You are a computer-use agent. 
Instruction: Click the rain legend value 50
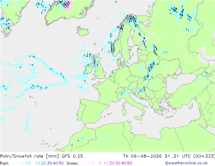61,163
